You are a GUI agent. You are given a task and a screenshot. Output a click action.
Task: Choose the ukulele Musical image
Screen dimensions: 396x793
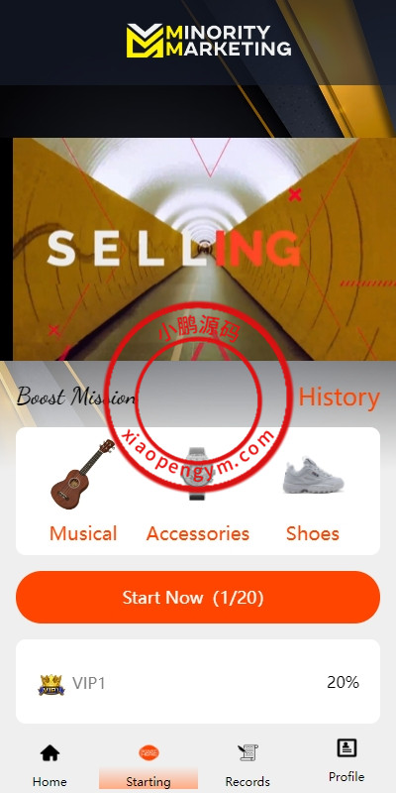[x=82, y=474]
